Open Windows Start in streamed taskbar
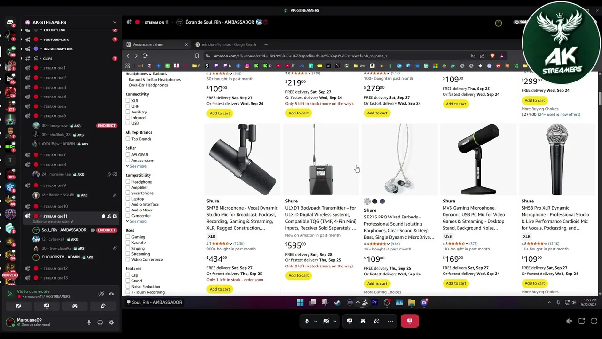Image resolution: width=602 pixels, height=339 pixels. coord(300,302)
